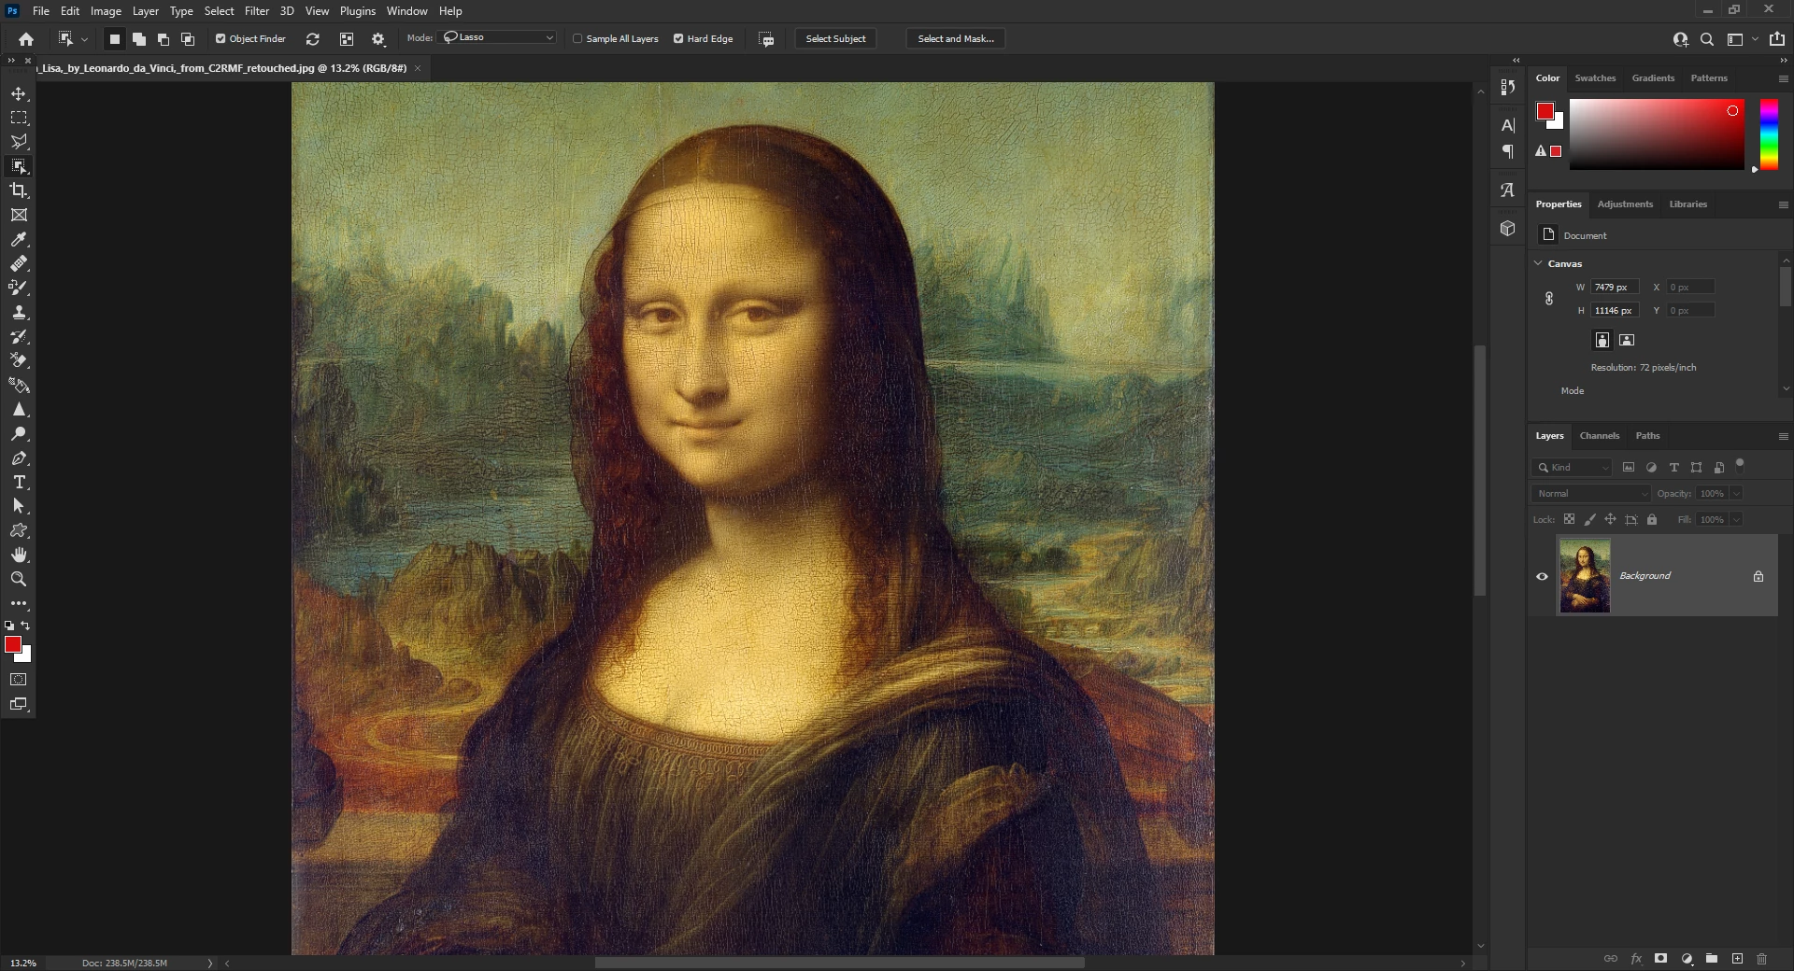Select the Clone Stamp tool
The image size is (1794, 971).
pos(19,312)
